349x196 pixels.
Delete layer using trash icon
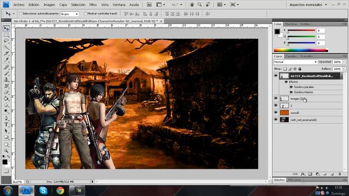click(x=339, y=174)
